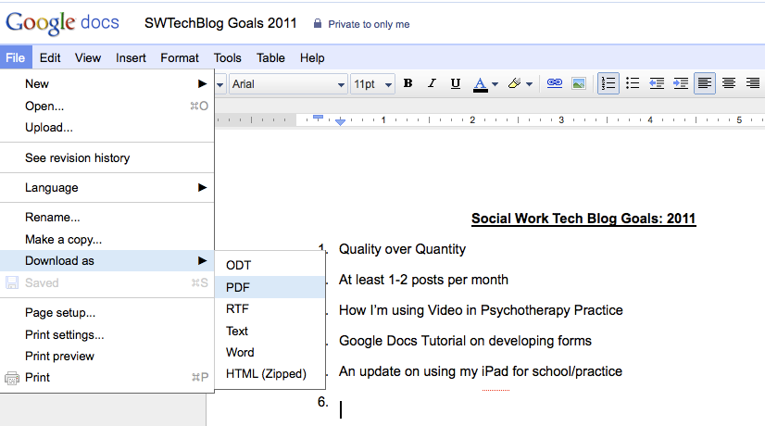Click the misspelled word iPad in the list
This screenshot has height=426, width=765.
coord(495,371)
